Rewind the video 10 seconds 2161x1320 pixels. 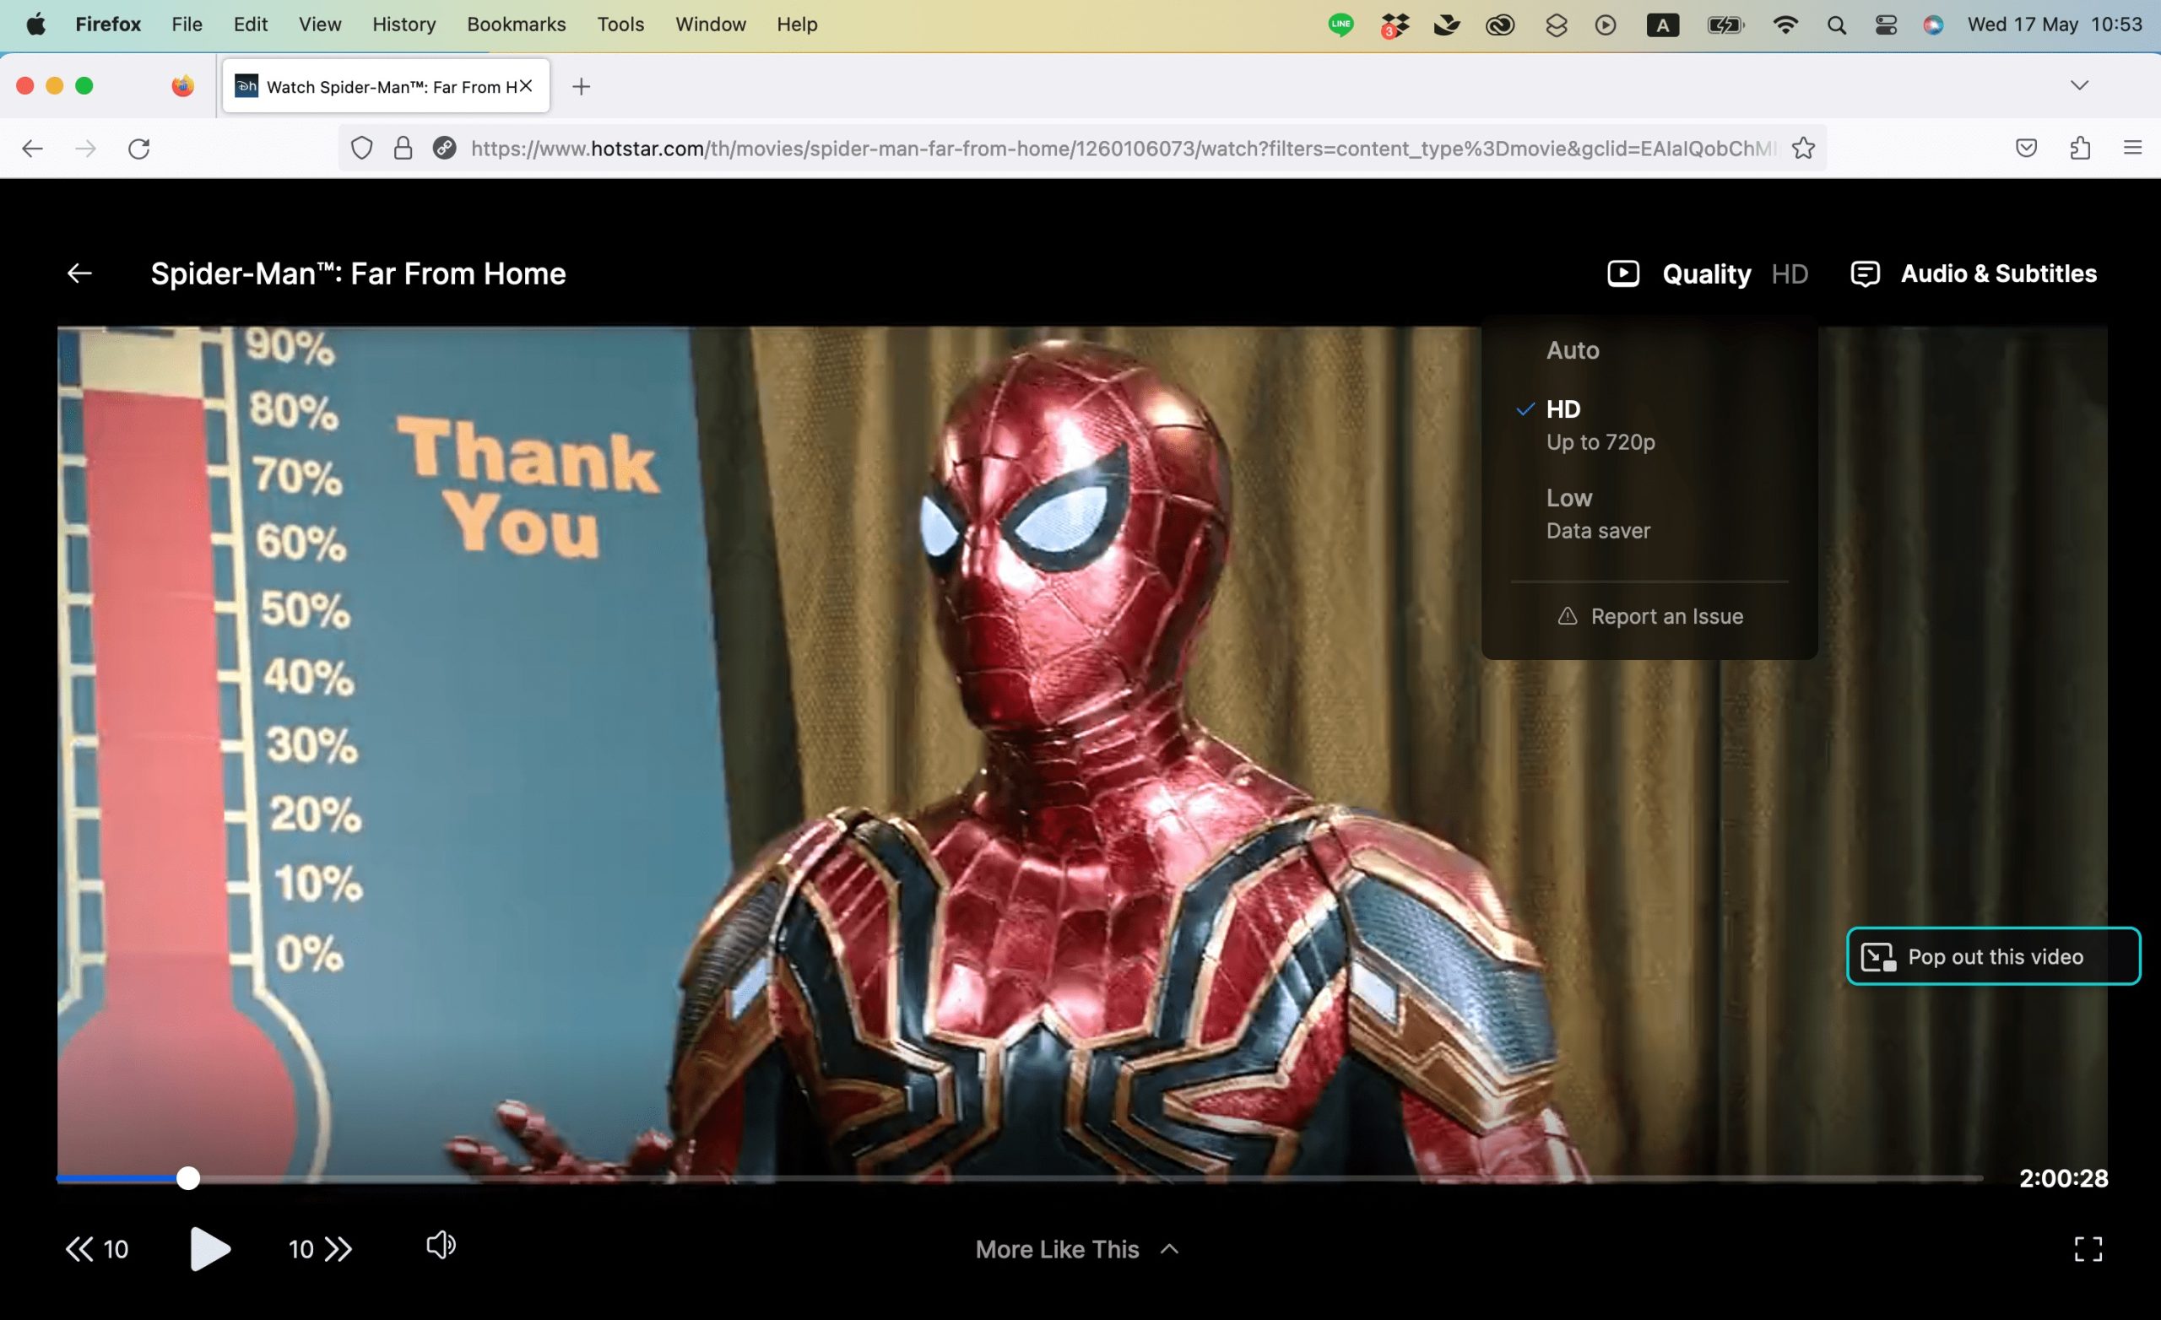pyautogui.click(x=96, y=1248)
